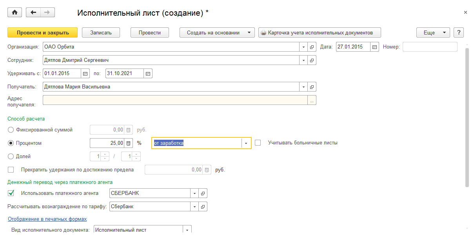
Task: Click the Номер input field
Action: (x=430, y=47)
